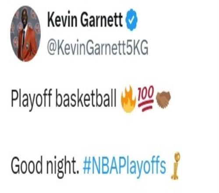Click the orange jacket in the avatar
Image resolution: width=219 pixels, height=193 pixels.
coord(28,47)
